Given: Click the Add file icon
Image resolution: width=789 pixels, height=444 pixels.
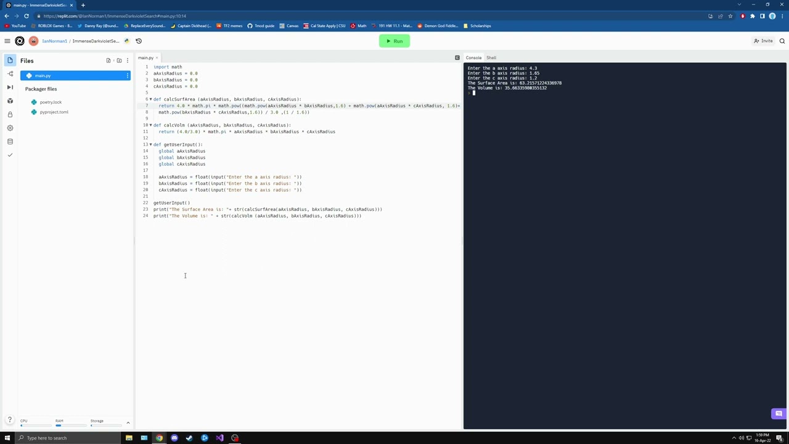Looking at the screenshot, I should (x=108, y=60).
